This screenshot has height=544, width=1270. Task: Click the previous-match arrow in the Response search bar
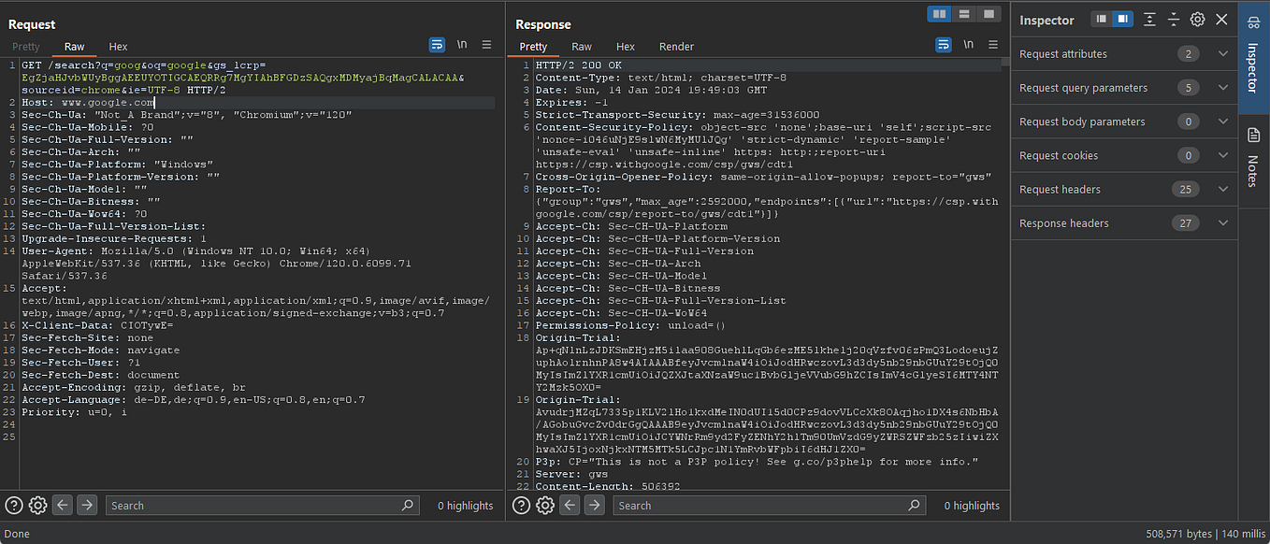point(570,505)
